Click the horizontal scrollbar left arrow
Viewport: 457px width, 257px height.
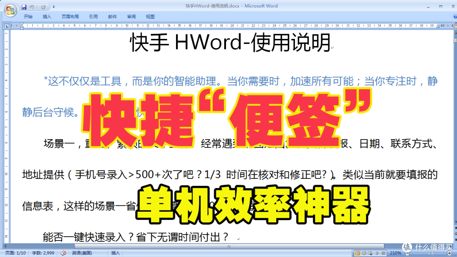click(x=5, y=246)
